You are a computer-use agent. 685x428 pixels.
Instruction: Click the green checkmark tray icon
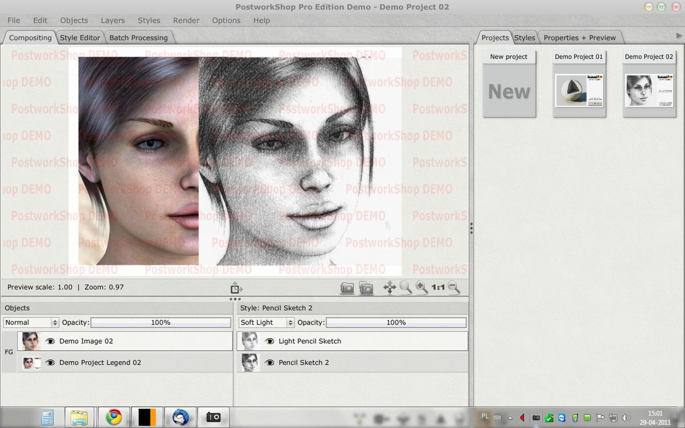click(549, 418)
